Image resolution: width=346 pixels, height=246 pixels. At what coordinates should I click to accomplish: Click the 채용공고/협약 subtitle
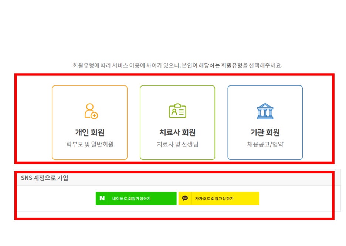point(265,144)
